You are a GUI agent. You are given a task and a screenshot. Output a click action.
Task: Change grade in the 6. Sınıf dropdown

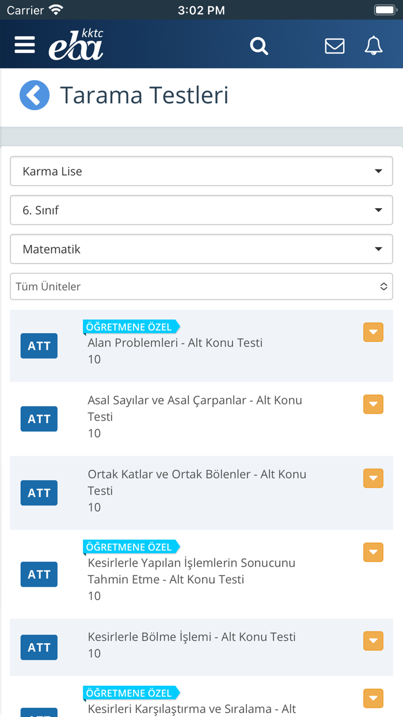[201, 210]
